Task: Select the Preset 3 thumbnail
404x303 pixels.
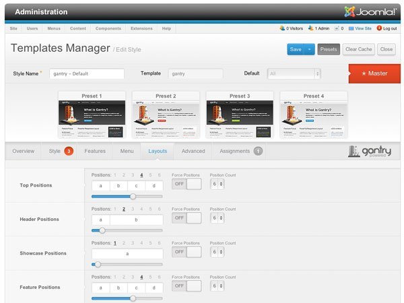Action: point(240,115)
